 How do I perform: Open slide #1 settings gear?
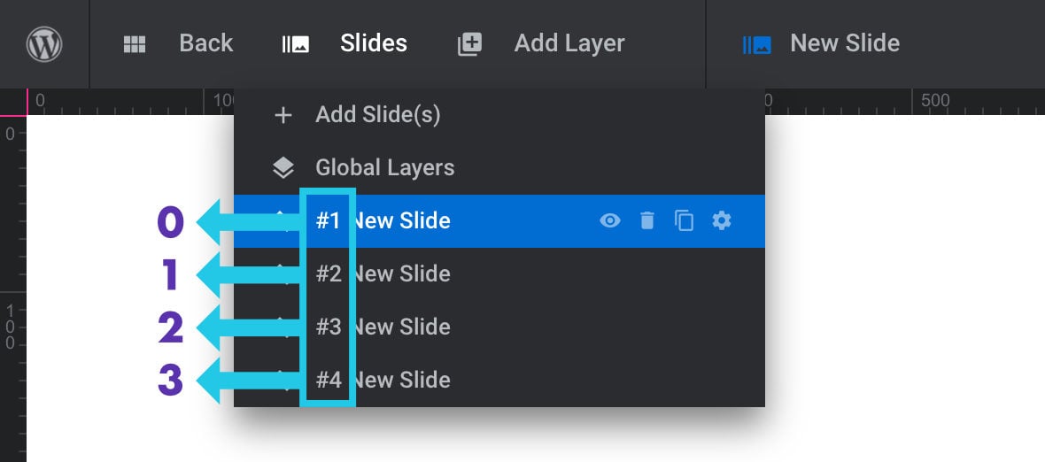click(722, 220)
